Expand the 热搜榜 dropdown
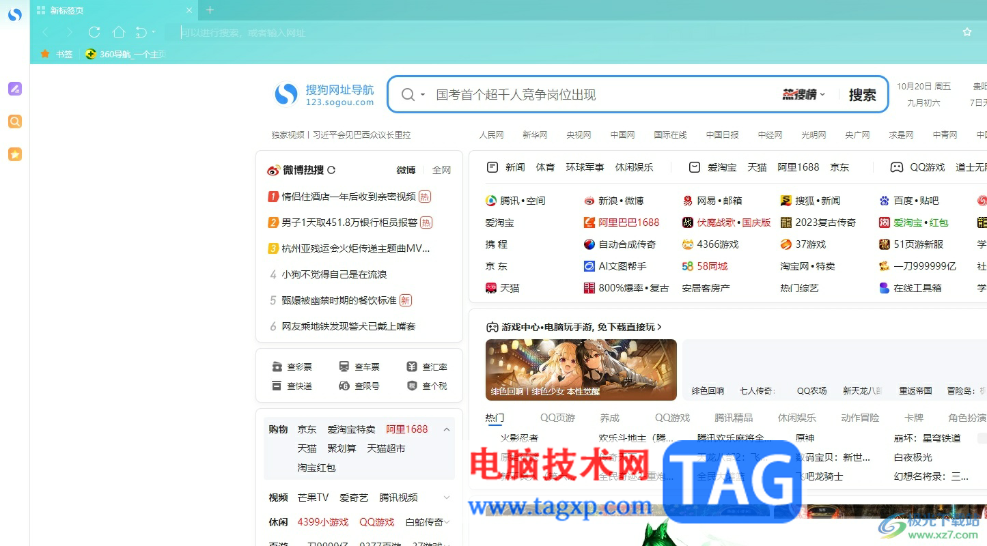The height and width of the screenshot is (546, 987). [804, 94]
